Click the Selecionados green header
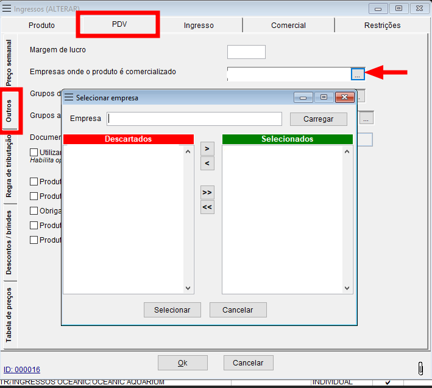The height and width of the screenshot is (388, 432). (x=288, y=139)
